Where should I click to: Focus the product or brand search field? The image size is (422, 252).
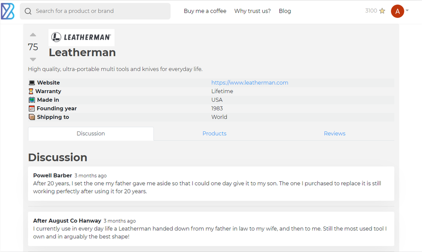(95, 11)
